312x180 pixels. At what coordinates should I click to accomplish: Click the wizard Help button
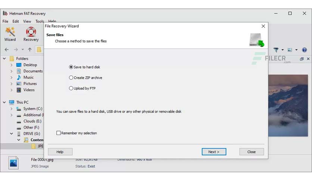[x=60, y=152]
